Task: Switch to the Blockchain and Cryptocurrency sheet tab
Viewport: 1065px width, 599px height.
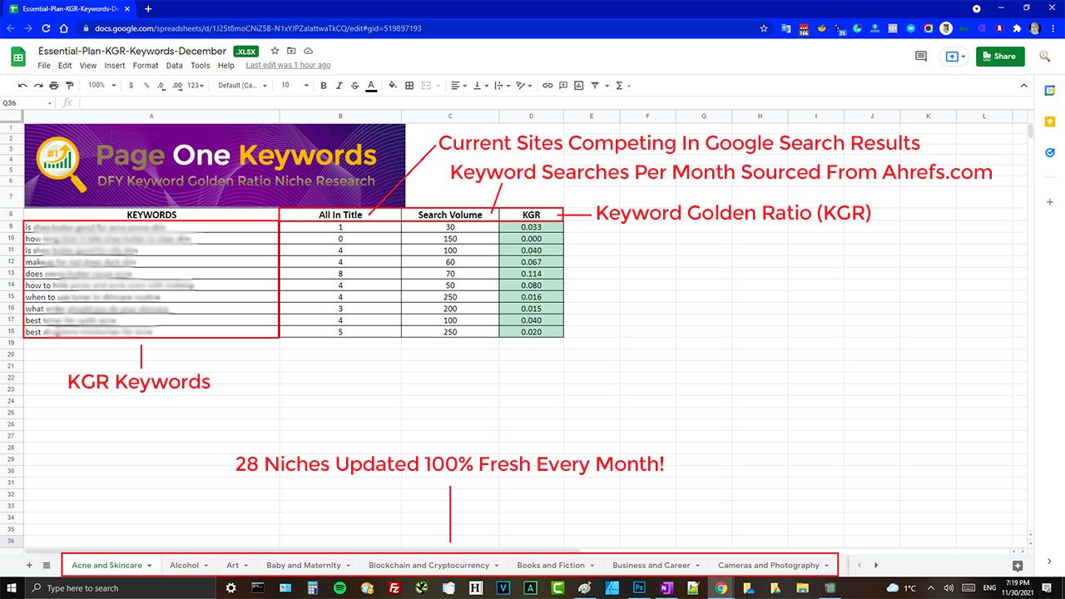Action: tap(428, 565)
